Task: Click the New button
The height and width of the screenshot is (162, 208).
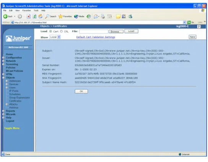Action: click(192, 37)
